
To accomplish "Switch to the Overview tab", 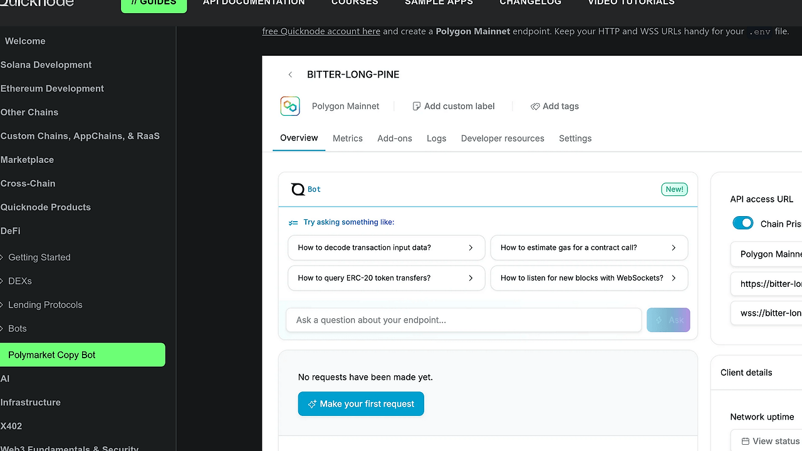I will 299,138.
